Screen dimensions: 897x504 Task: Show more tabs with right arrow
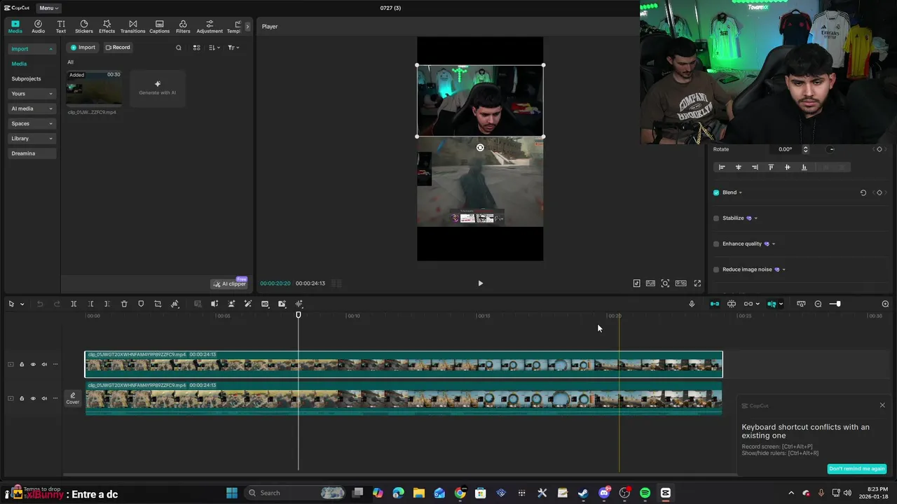[x=247, y=27]
